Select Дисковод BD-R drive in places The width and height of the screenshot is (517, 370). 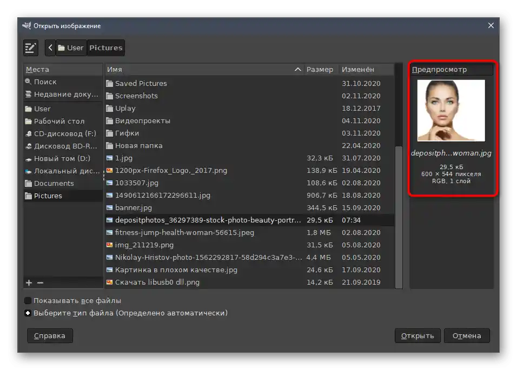63,146
